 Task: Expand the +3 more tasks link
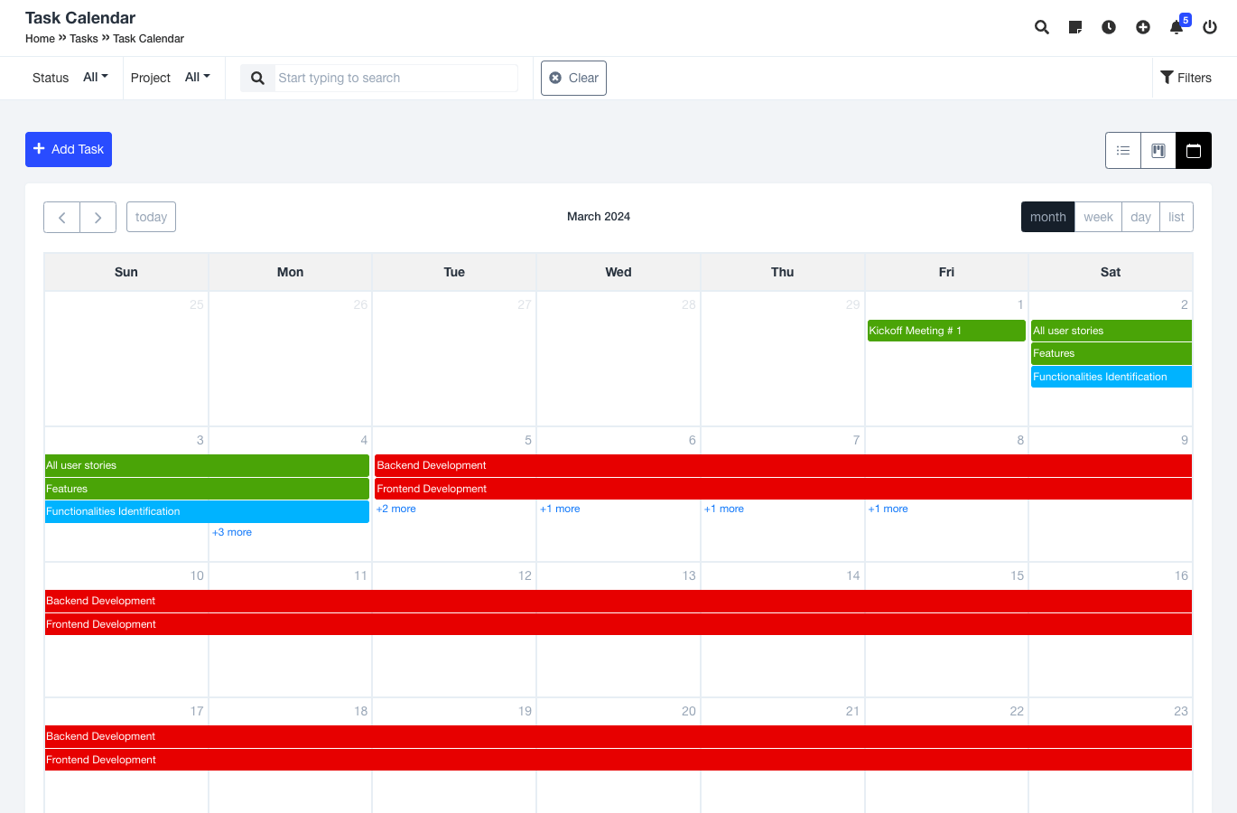pos(232,532)
